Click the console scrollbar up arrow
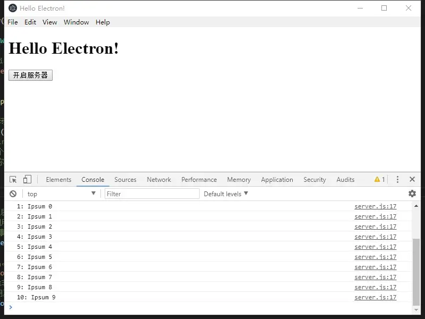This screenshot has width=425, height=319. (x=416, y=206)
